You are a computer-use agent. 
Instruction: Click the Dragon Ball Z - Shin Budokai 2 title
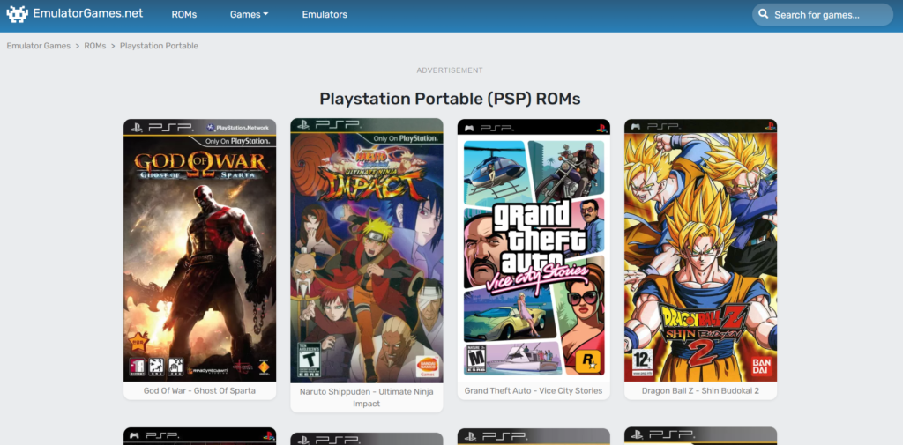pos(701,391)
